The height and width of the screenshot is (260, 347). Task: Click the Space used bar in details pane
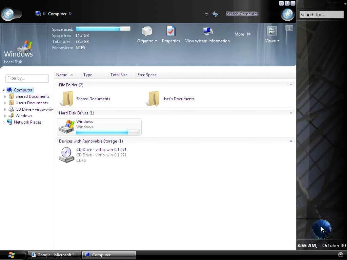pyautogui.click(x=103, y=29)
